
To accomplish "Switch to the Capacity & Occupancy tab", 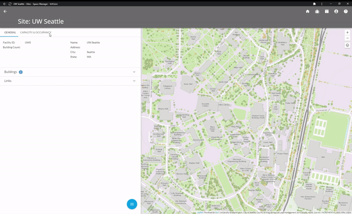I will [36, 33].
